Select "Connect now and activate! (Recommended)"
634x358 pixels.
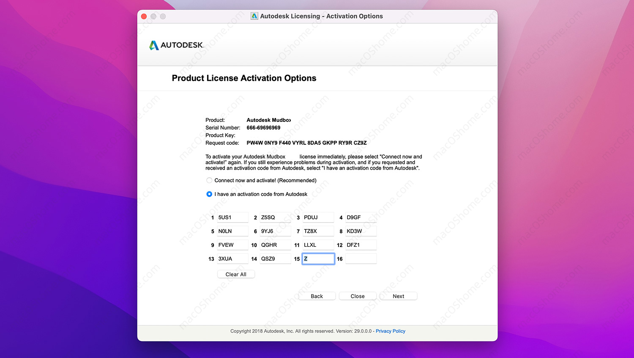point(209,180)
